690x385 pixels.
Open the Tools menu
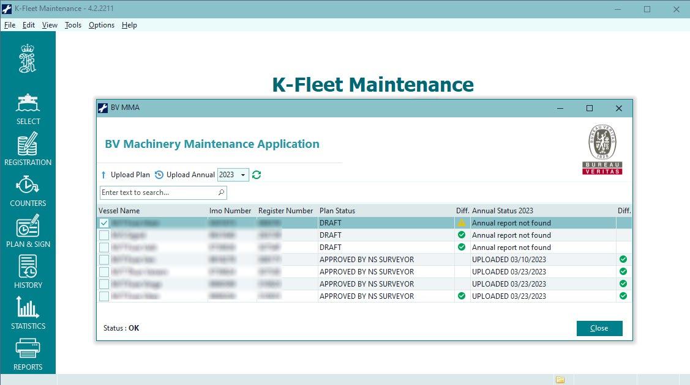(x=73, y=25)
